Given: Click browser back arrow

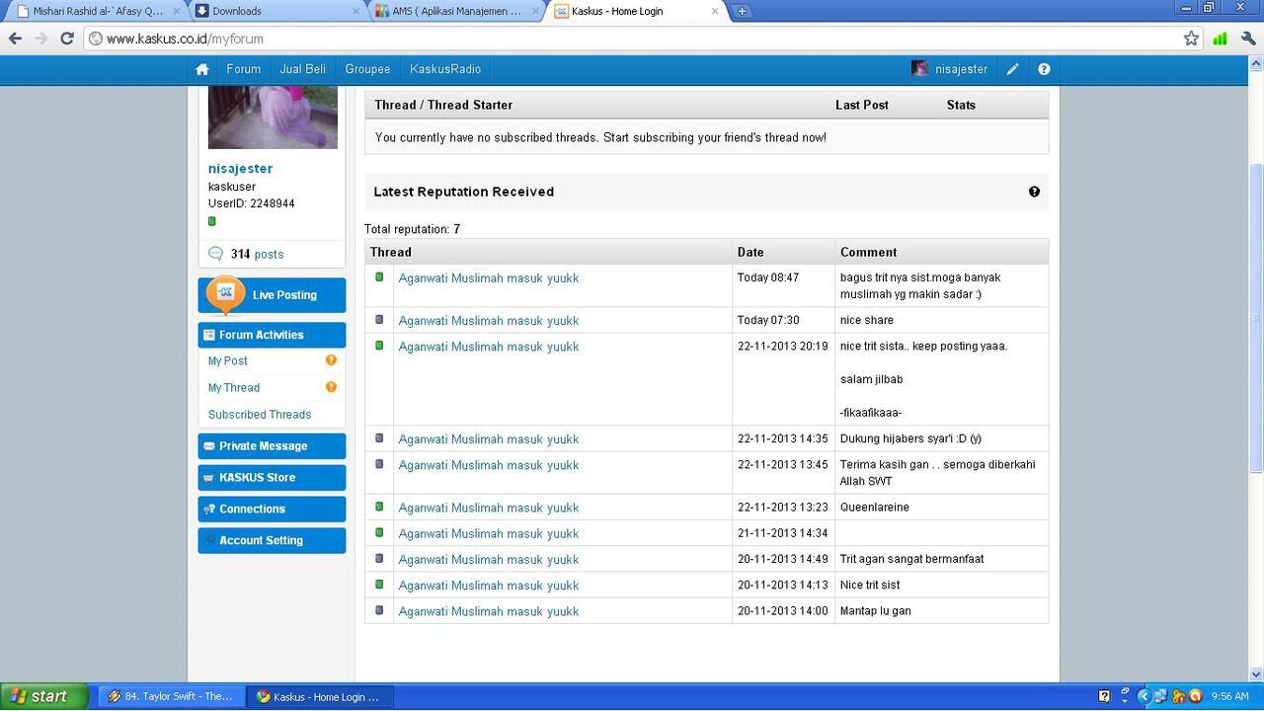Looking at the screenshot, I should coord(15,39).
